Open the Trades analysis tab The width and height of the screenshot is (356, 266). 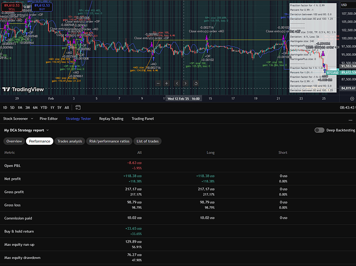tap(70, 141)
